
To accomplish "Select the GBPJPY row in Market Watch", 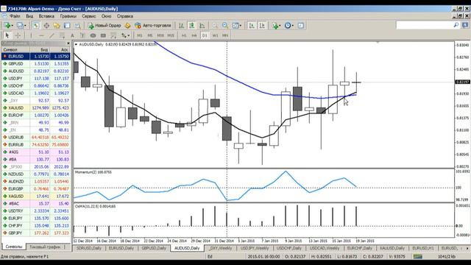I will [x=36, y=233].
